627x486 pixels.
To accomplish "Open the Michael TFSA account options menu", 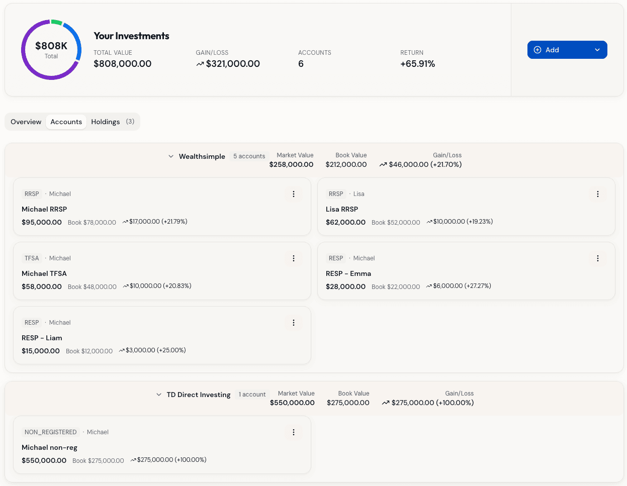I will (293, 258).
